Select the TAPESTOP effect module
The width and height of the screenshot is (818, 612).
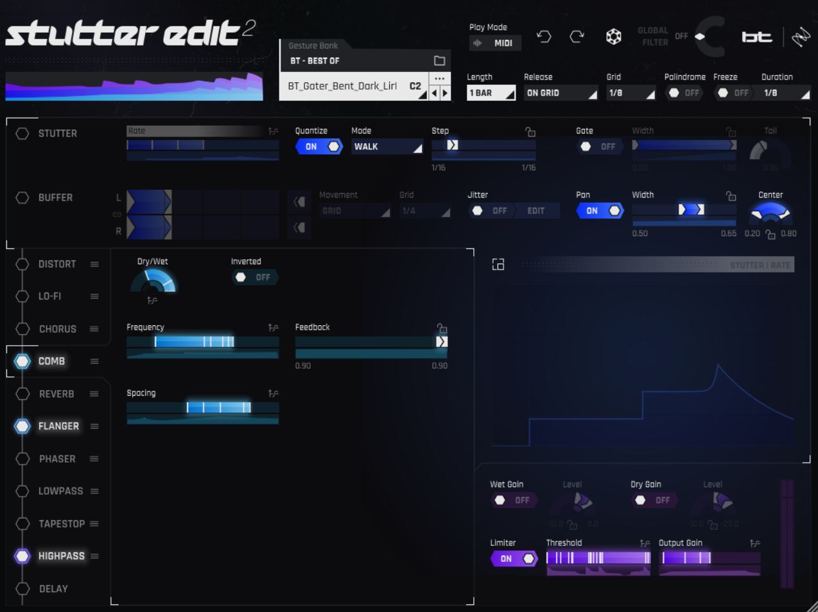click(62, 523)
